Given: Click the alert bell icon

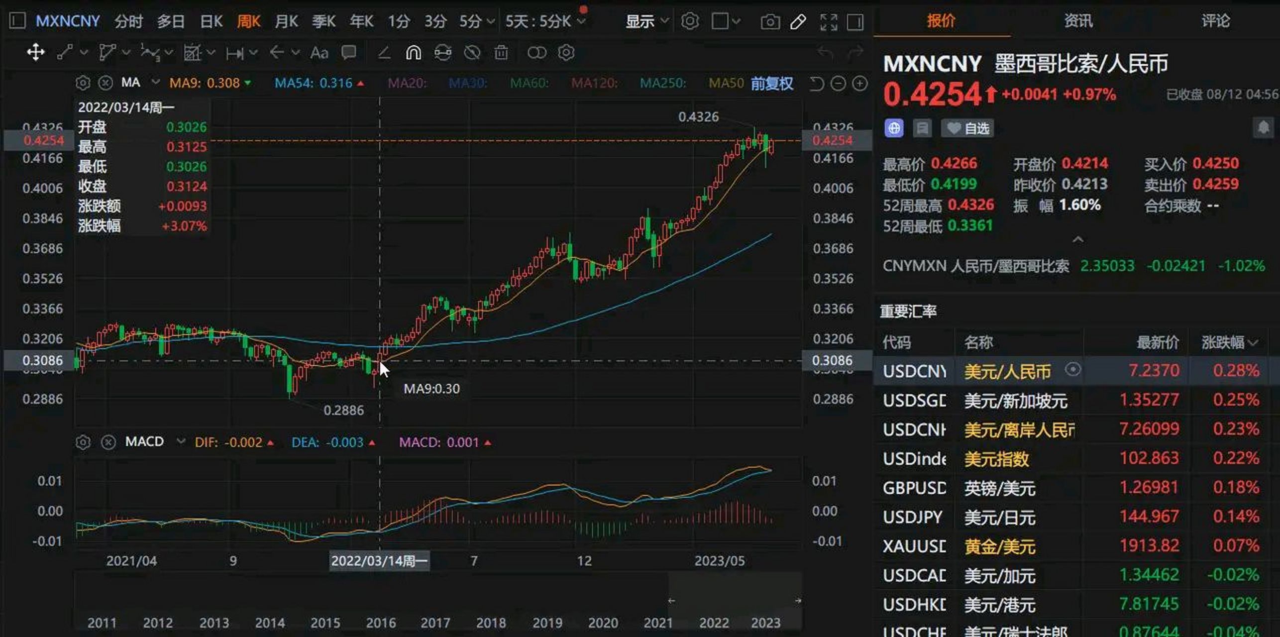Looking at the screenshot, I should 1264,128.
